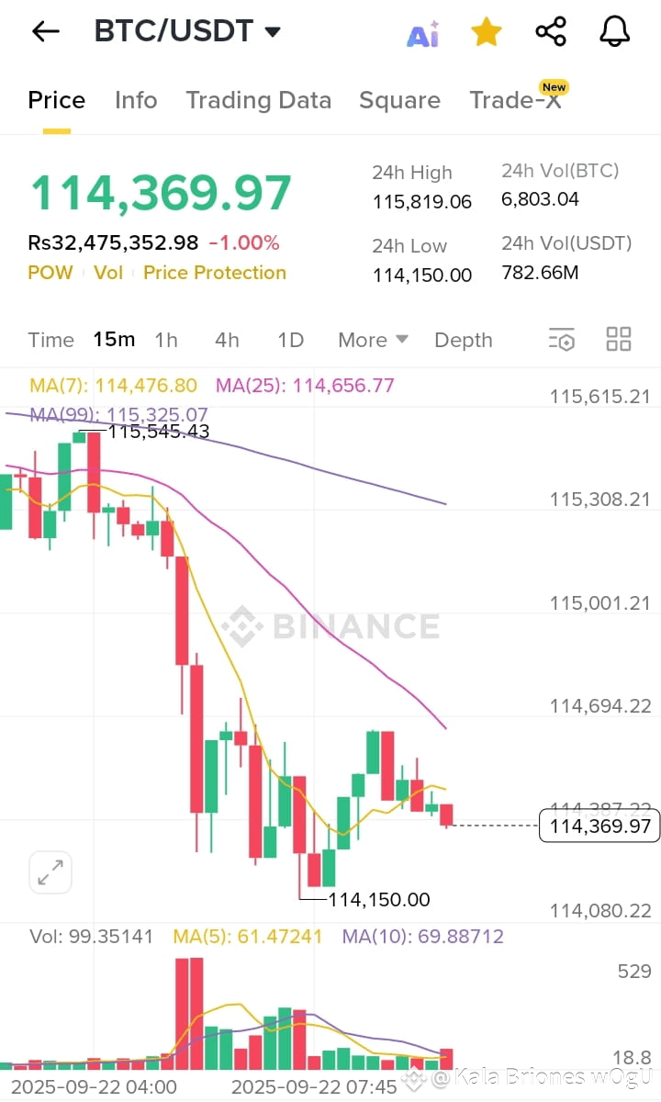Open the AI assistant icon
Screen dimensions: 661x1102
coord(423,34)
